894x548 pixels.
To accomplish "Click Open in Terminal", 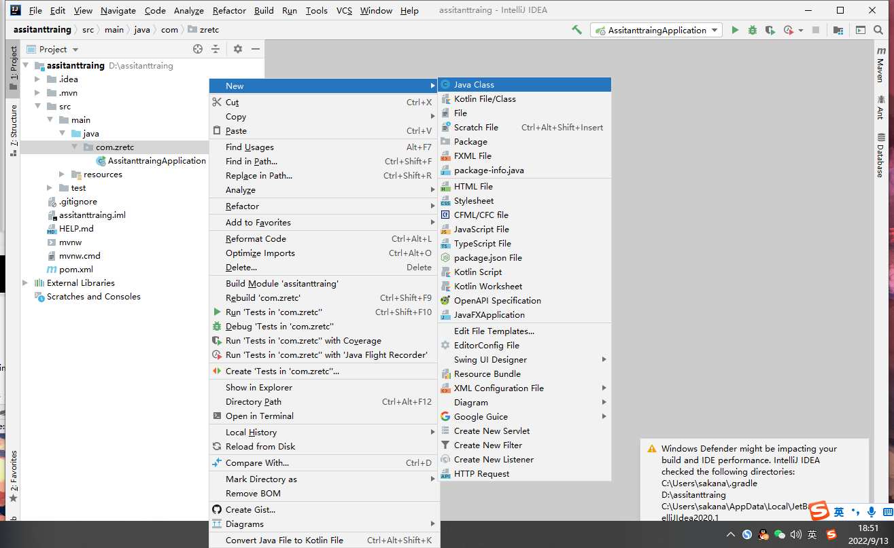I will [323, 416].
